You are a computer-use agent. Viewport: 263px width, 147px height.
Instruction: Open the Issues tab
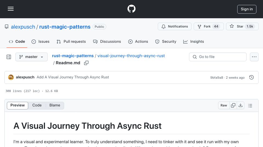[41, 41]
